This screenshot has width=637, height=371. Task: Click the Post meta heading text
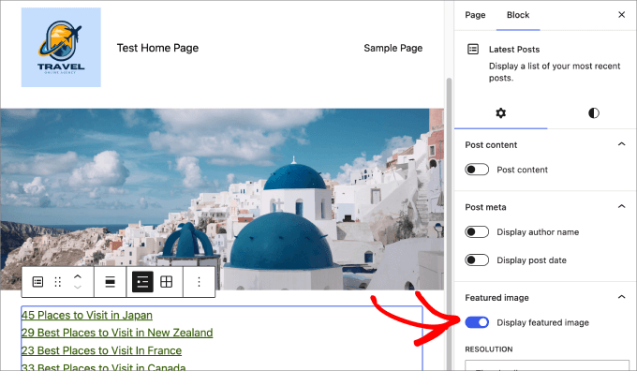tap(485, 207)
